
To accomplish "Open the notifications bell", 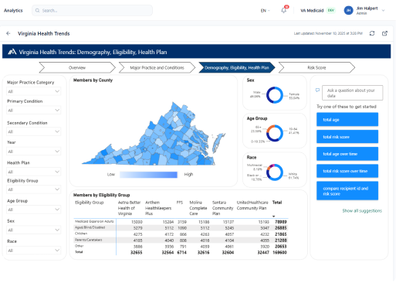I will tap(283, 11).
